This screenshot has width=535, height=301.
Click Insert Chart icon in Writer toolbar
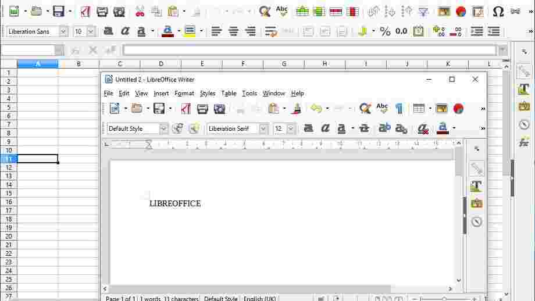(x=458, y=109)
